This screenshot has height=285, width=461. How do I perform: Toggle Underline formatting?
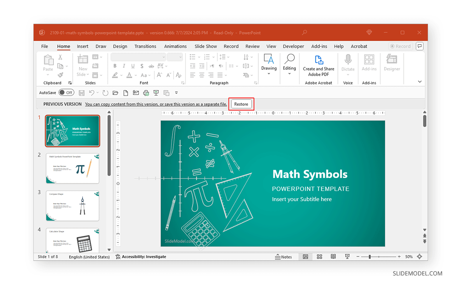click(x=133, y=66)
